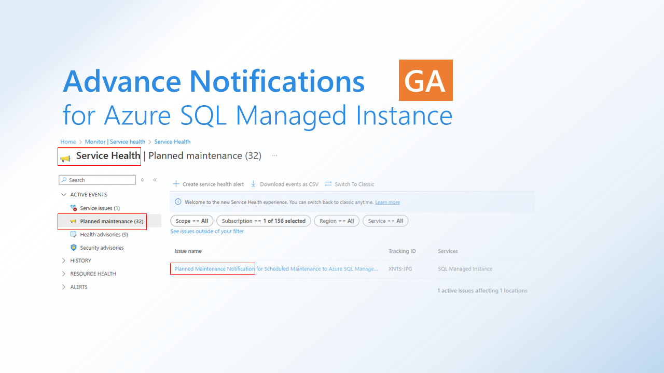Select Home in the breadcrumb trail

(68, 141)
